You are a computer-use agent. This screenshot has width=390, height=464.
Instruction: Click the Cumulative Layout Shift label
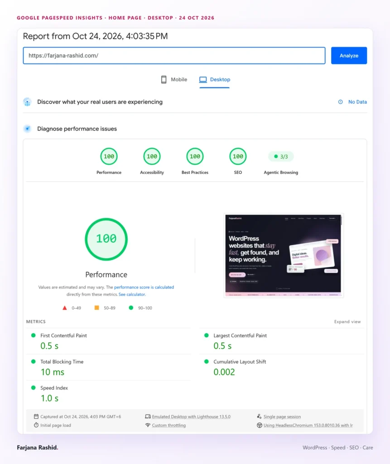[x=240, y=362]
